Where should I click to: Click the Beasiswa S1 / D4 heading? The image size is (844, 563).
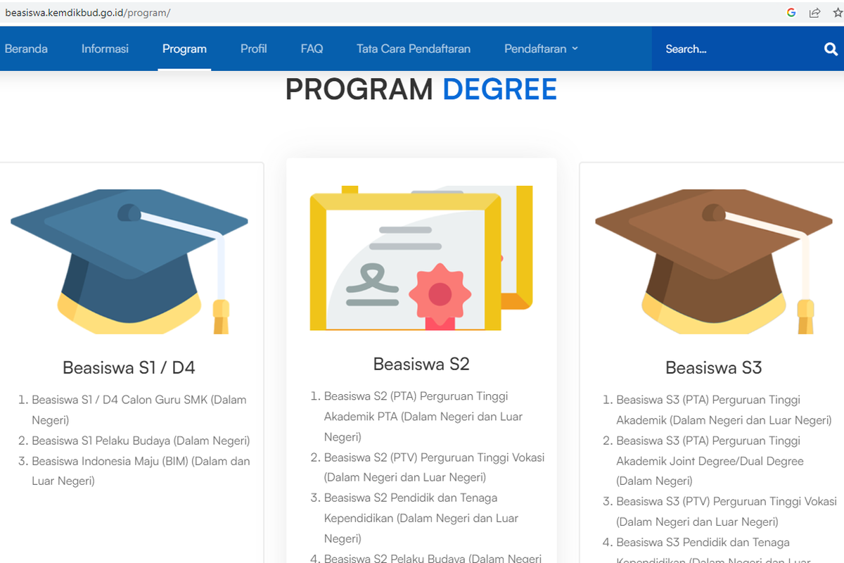click(x=129, y=367)
